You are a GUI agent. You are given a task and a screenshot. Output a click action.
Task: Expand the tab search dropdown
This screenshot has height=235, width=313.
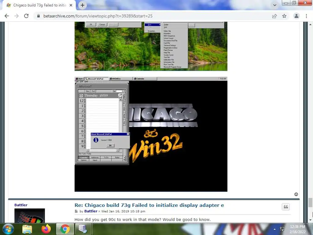pyautogui.click(x=275, y=5)
